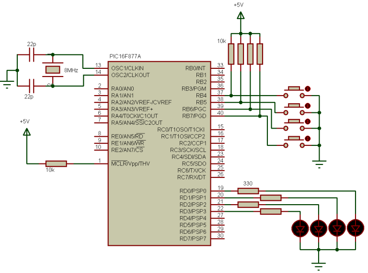The width and height of the screenshot is (368, 273).
Task: Click the 330 ohm resistor on RD0
Action: pos(248,191)
